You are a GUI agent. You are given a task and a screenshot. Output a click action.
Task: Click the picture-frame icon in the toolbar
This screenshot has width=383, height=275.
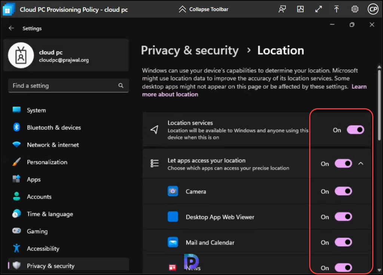click(x=300, y=9)
